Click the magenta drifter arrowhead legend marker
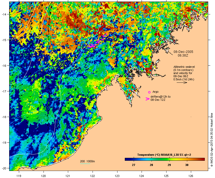The height and width of the screenshot is (178, 215). pos(148,99)
